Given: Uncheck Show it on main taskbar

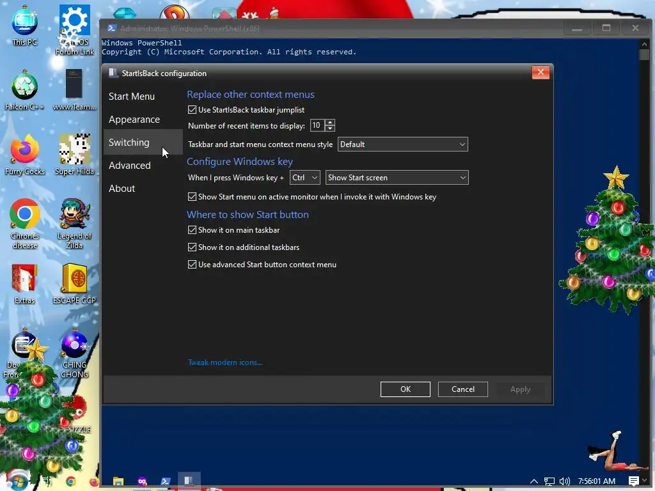Looking at the screenshot, I should click(x=192, y=230).
